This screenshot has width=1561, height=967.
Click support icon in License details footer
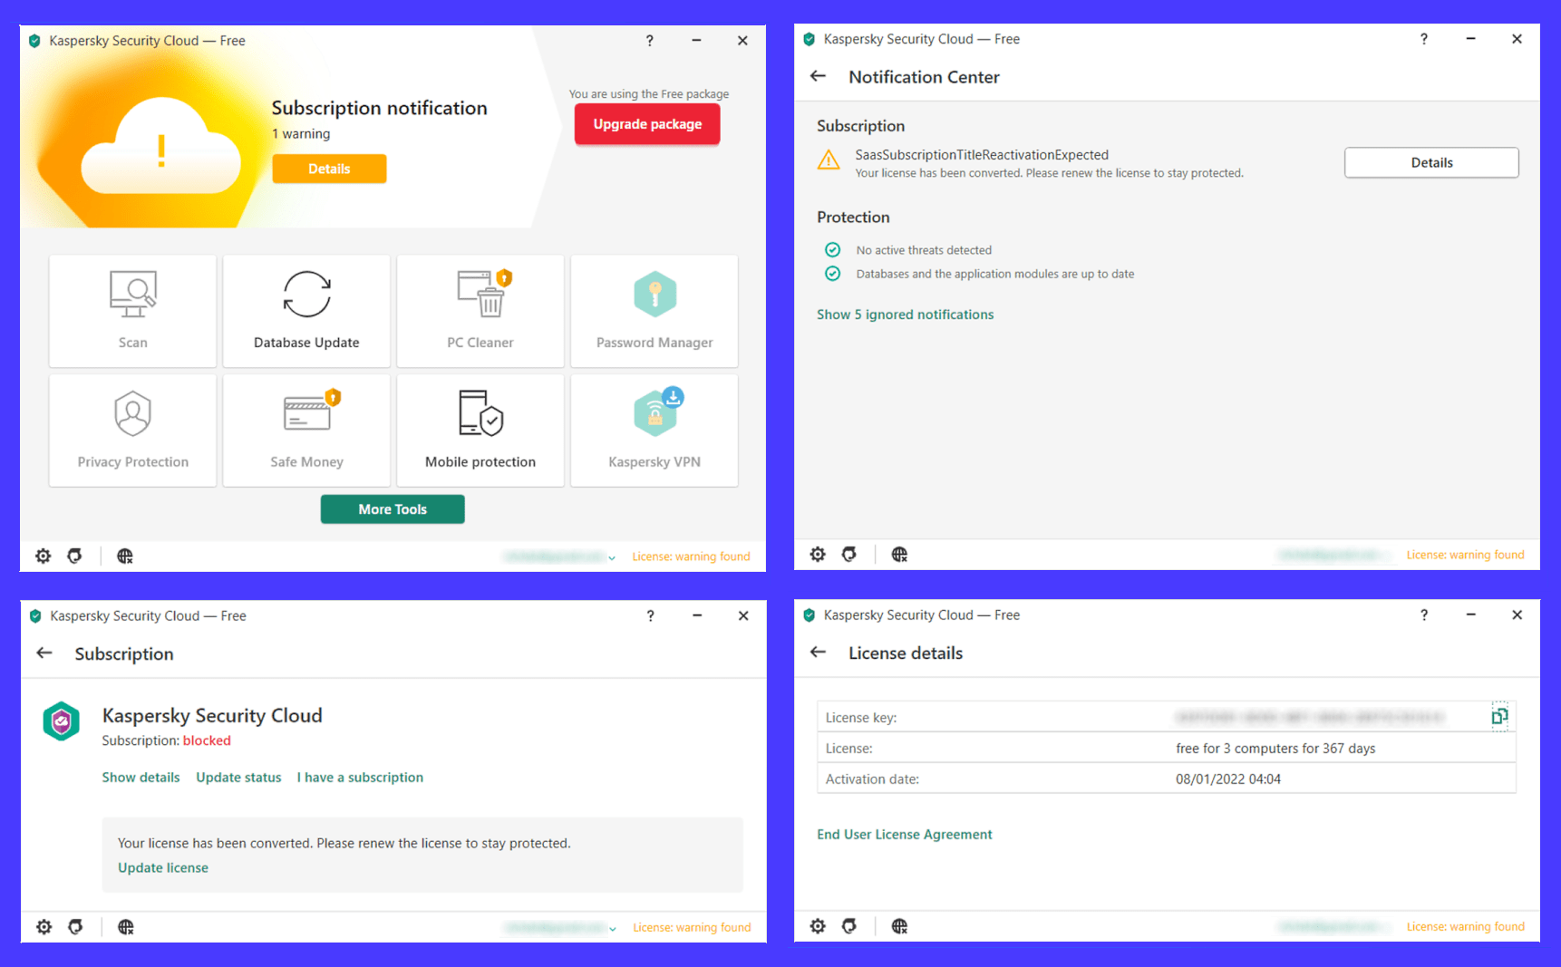click(x=849, y=925)
